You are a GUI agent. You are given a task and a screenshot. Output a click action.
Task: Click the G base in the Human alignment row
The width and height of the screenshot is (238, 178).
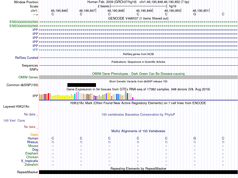195,138
